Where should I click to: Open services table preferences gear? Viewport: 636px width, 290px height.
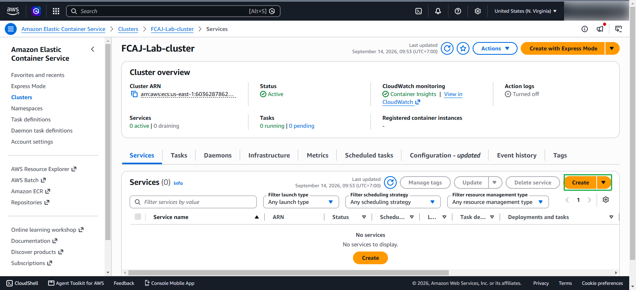[606, 200]
